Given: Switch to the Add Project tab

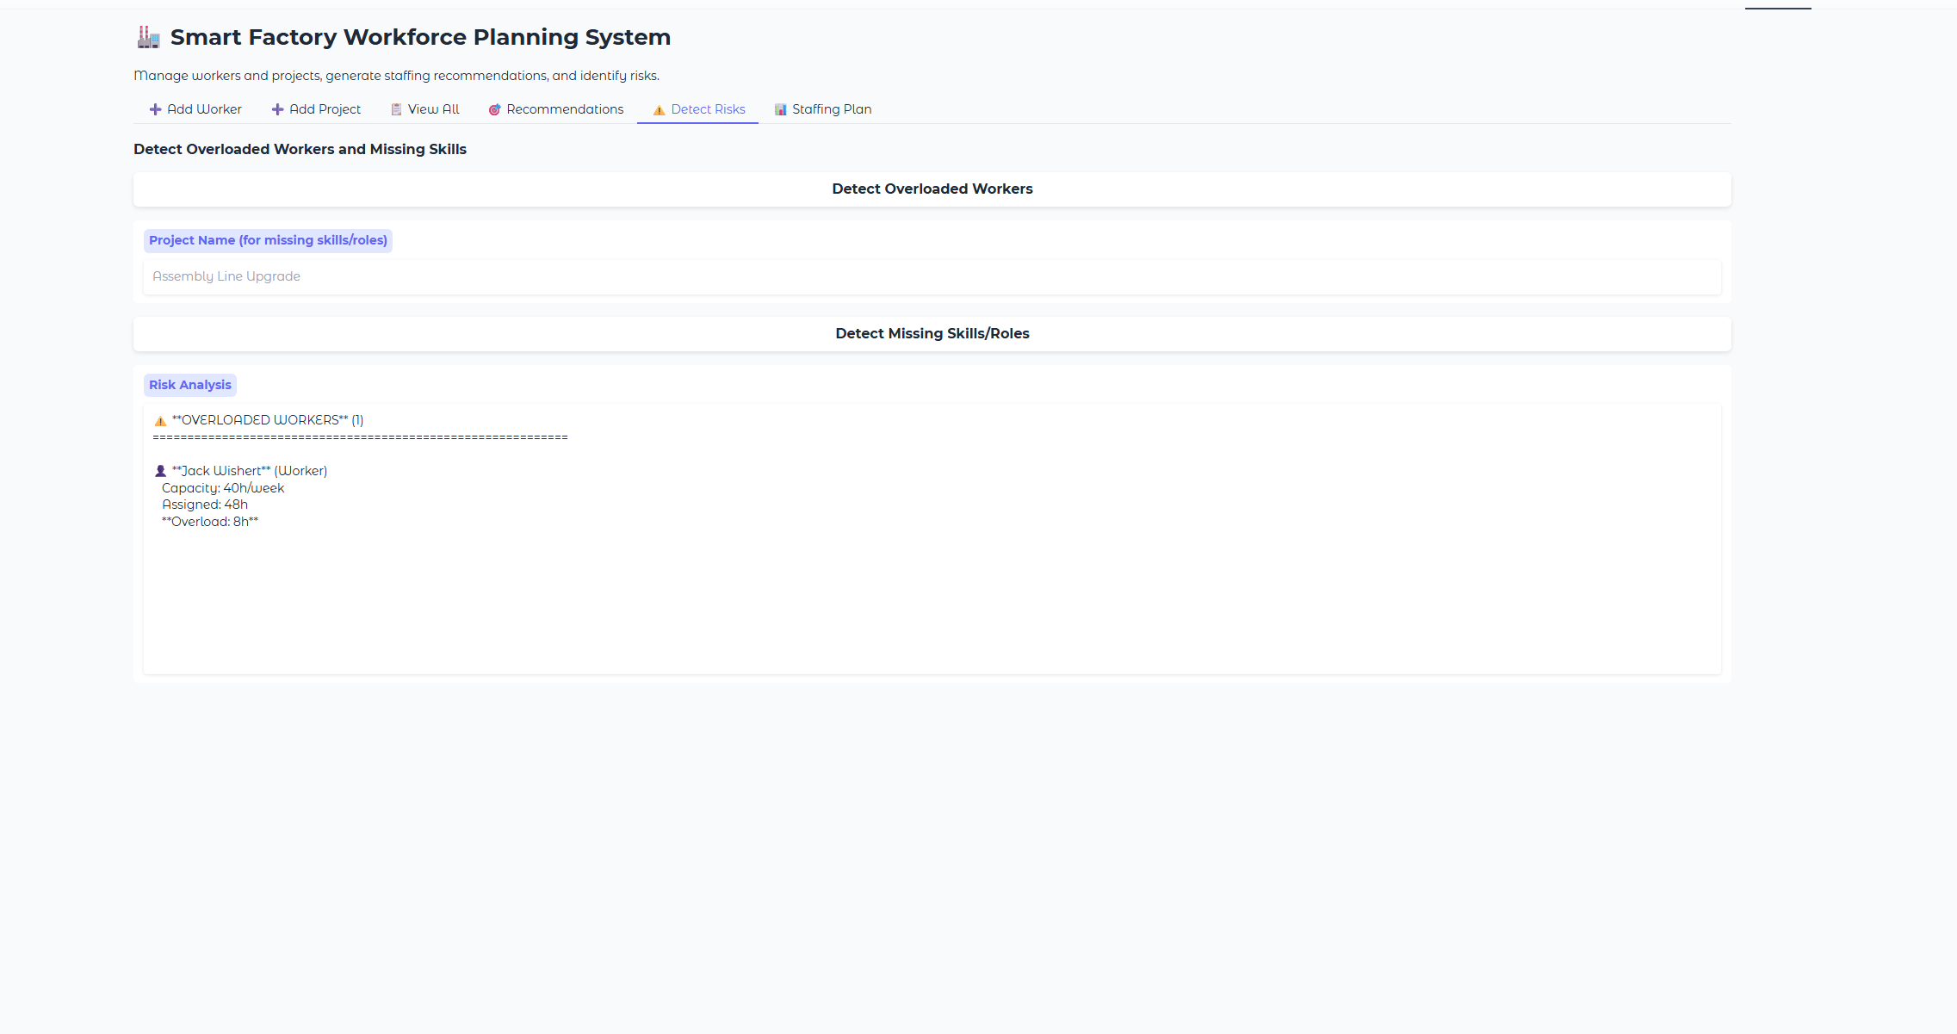Looking at the screenshot, I should (317, 109).
